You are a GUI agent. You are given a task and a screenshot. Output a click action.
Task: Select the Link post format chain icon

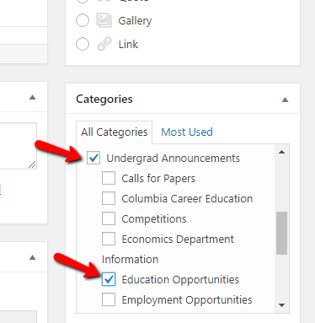104,44
